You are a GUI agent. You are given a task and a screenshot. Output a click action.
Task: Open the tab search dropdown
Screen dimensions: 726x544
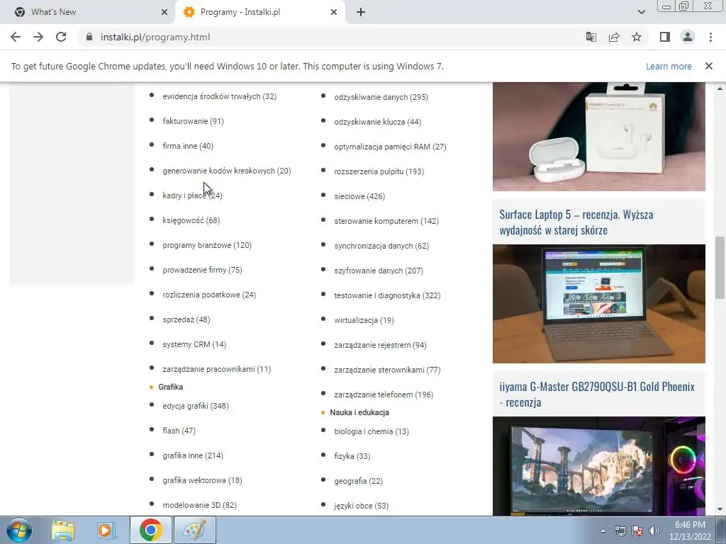pos(641,12)
